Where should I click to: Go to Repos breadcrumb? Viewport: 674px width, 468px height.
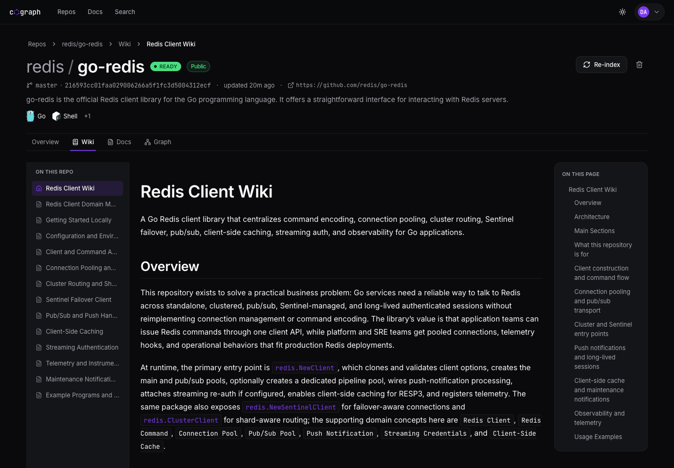[x=37, y=44]
